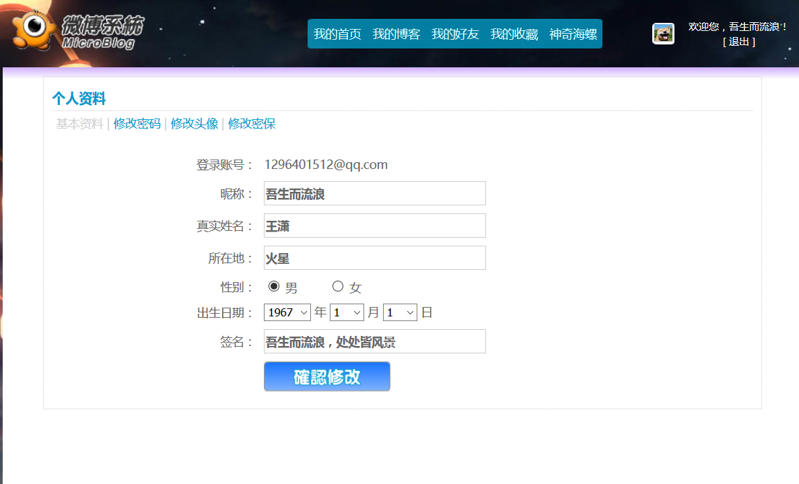
Task: Open the birth month dropdown
Action: pos(347,312)
